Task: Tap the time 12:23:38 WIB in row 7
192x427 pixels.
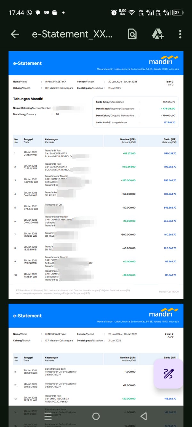Action: coord(30,236)
